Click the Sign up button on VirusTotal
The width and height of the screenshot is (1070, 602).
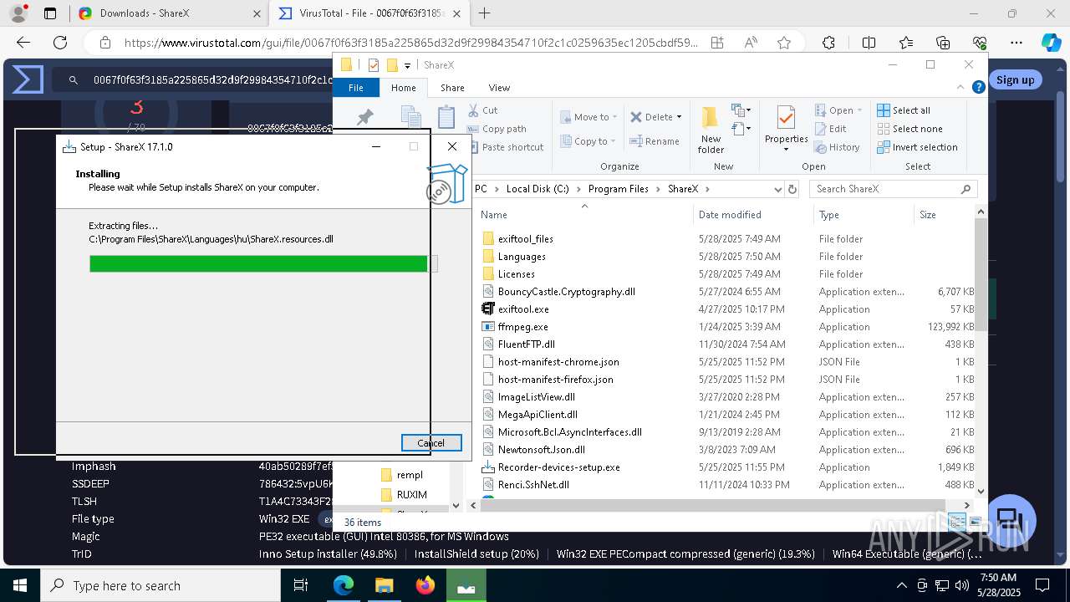(1015, 80)
